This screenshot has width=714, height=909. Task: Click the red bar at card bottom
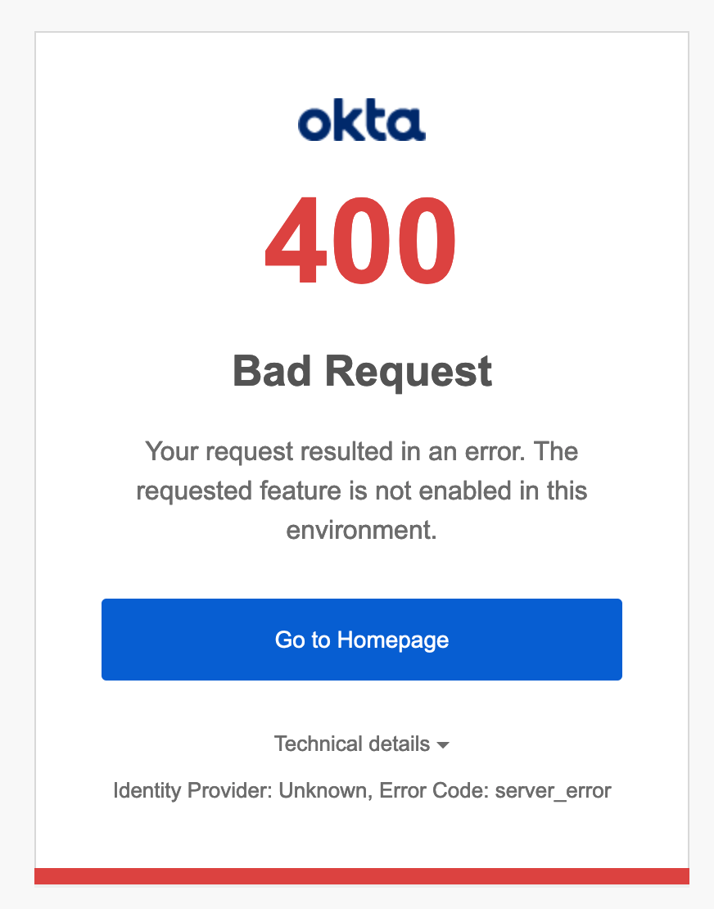361,876
